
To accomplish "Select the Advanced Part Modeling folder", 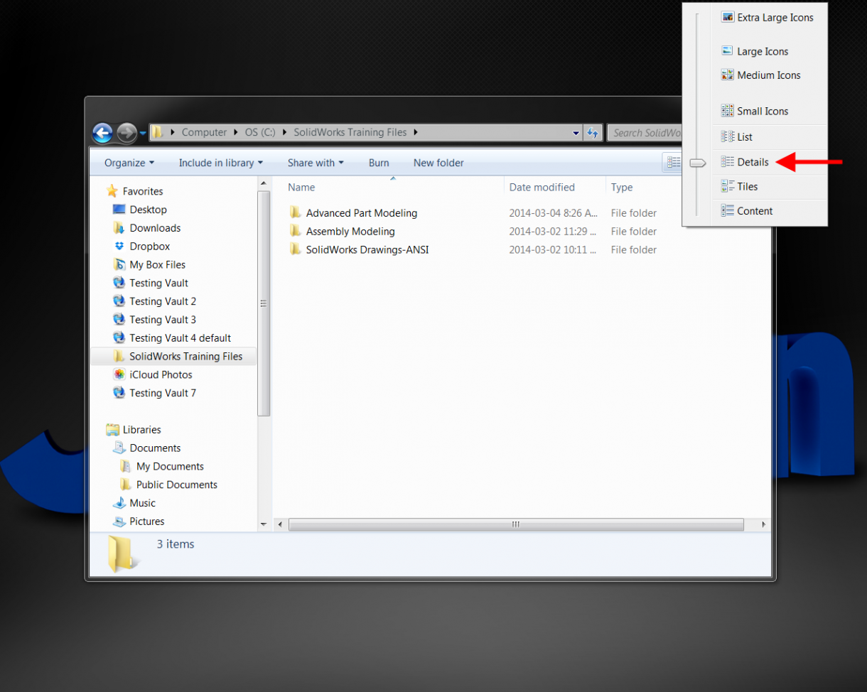I will click(x=362, y=212).
